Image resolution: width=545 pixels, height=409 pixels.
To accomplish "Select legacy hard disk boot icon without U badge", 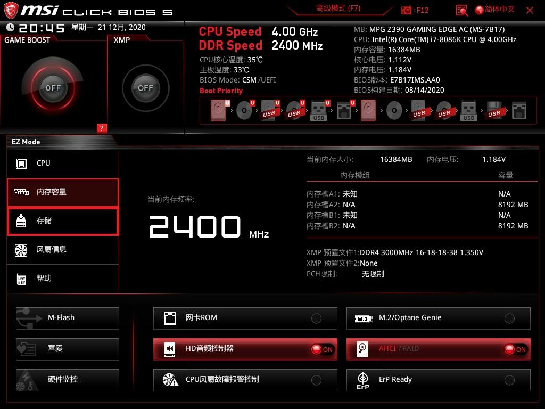I will pyautogui.click(x=368, y=110).
